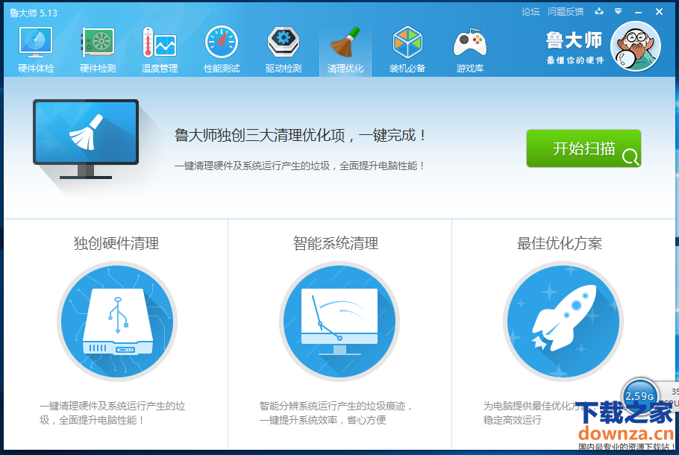Select the 智能系统清理 heading
This screenshot has height=455, width=679.
336,243
